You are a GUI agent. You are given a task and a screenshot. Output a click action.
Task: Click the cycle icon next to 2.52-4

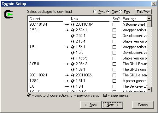click(x=73, y=36)
